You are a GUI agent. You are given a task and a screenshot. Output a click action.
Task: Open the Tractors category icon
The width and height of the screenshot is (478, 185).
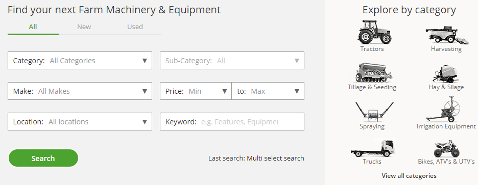(x=375, y=32)
